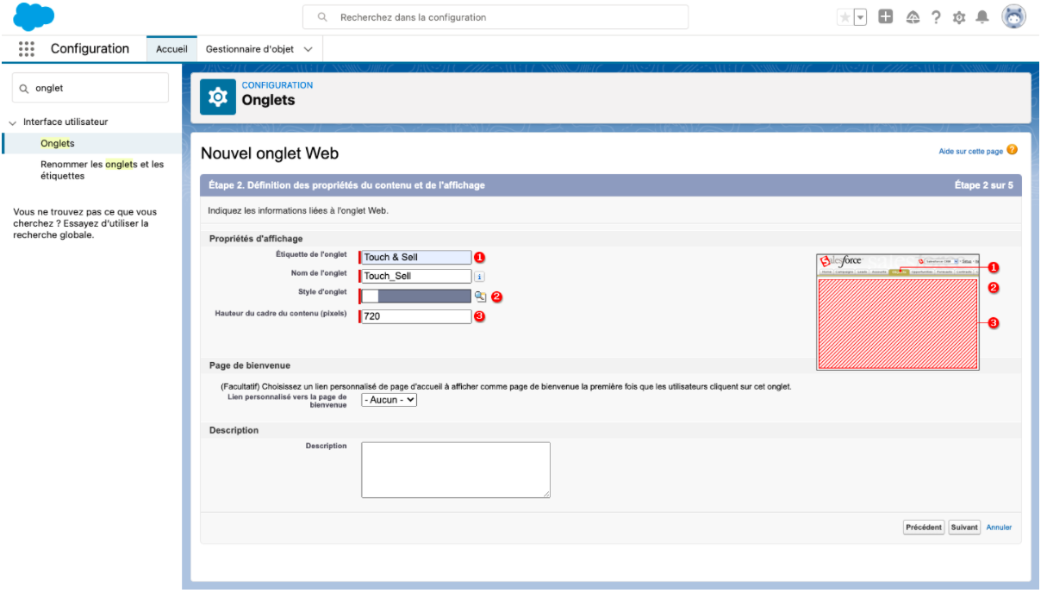Open the favorites list dropdown arrow

coord(860,17)
